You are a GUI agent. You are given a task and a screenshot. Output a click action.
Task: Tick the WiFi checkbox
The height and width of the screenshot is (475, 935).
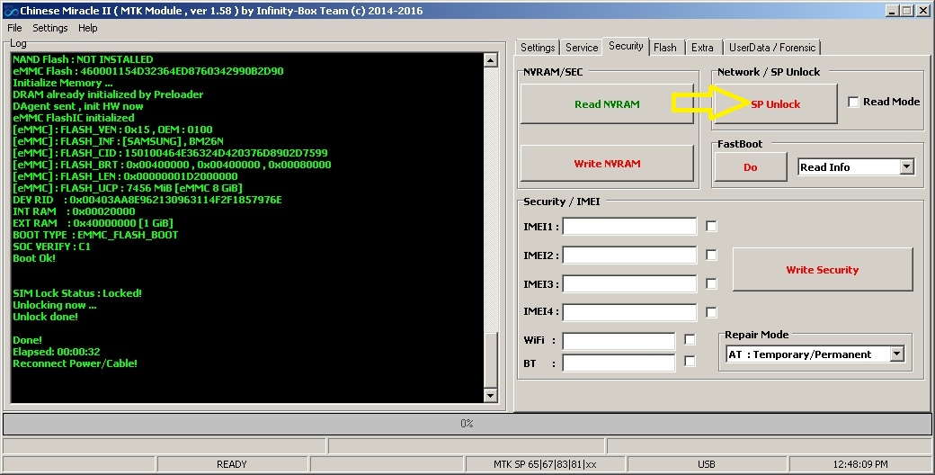[690, 339]
